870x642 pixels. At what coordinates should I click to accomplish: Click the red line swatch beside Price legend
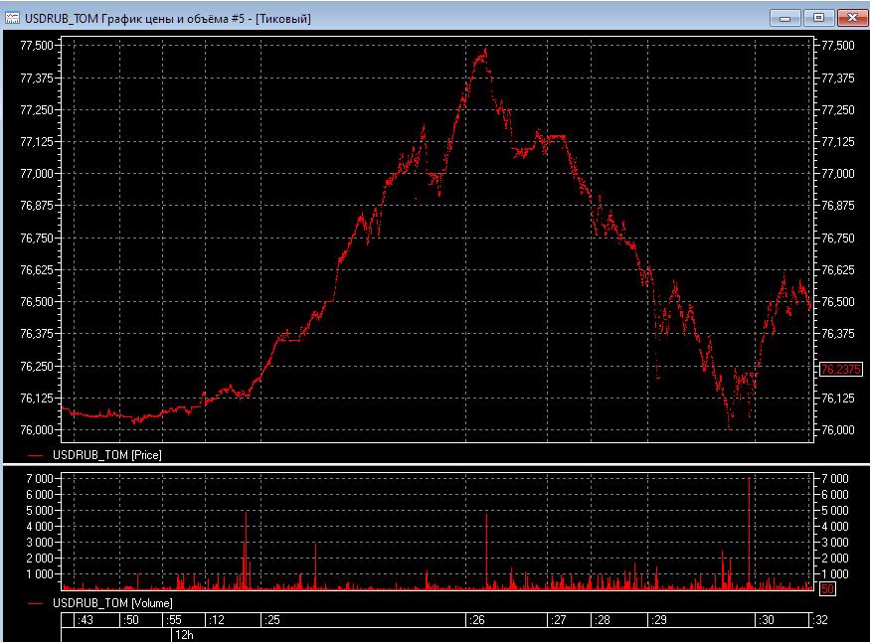coord(38,455)
